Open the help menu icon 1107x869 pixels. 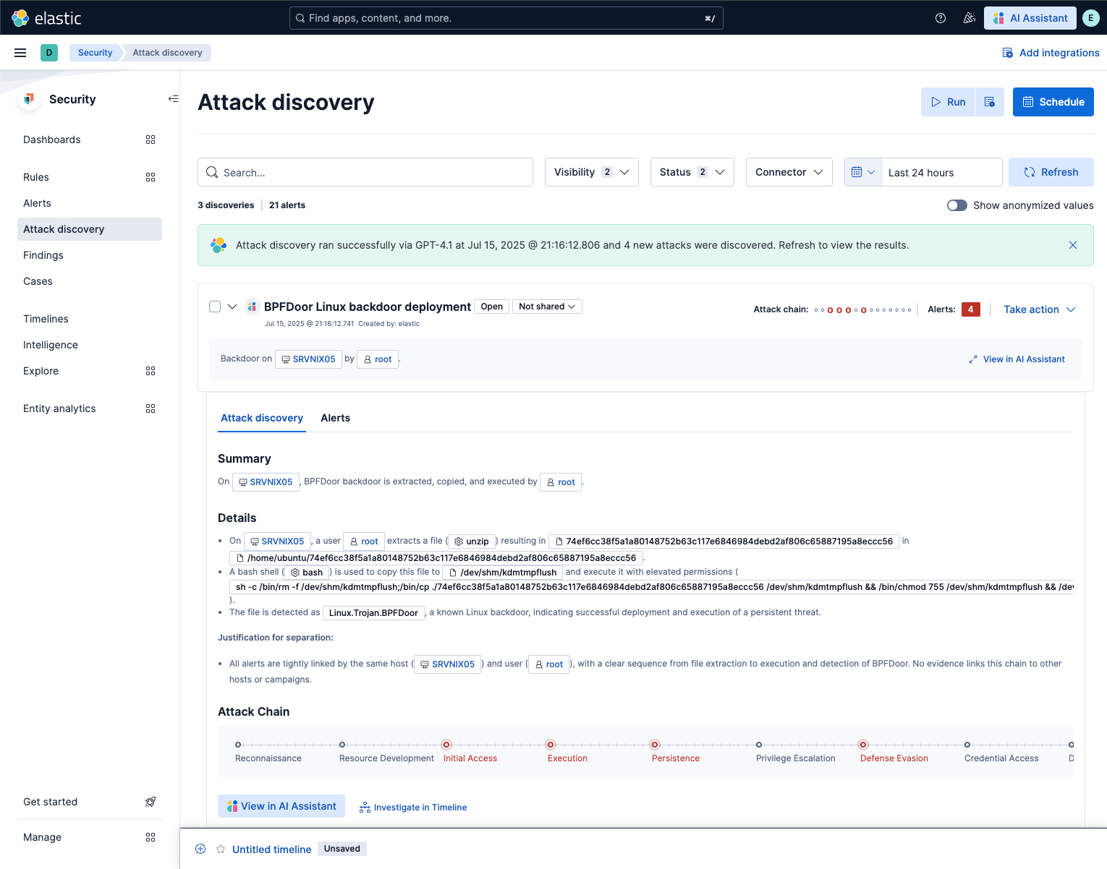pyautogui.click(x=941, y=18)
